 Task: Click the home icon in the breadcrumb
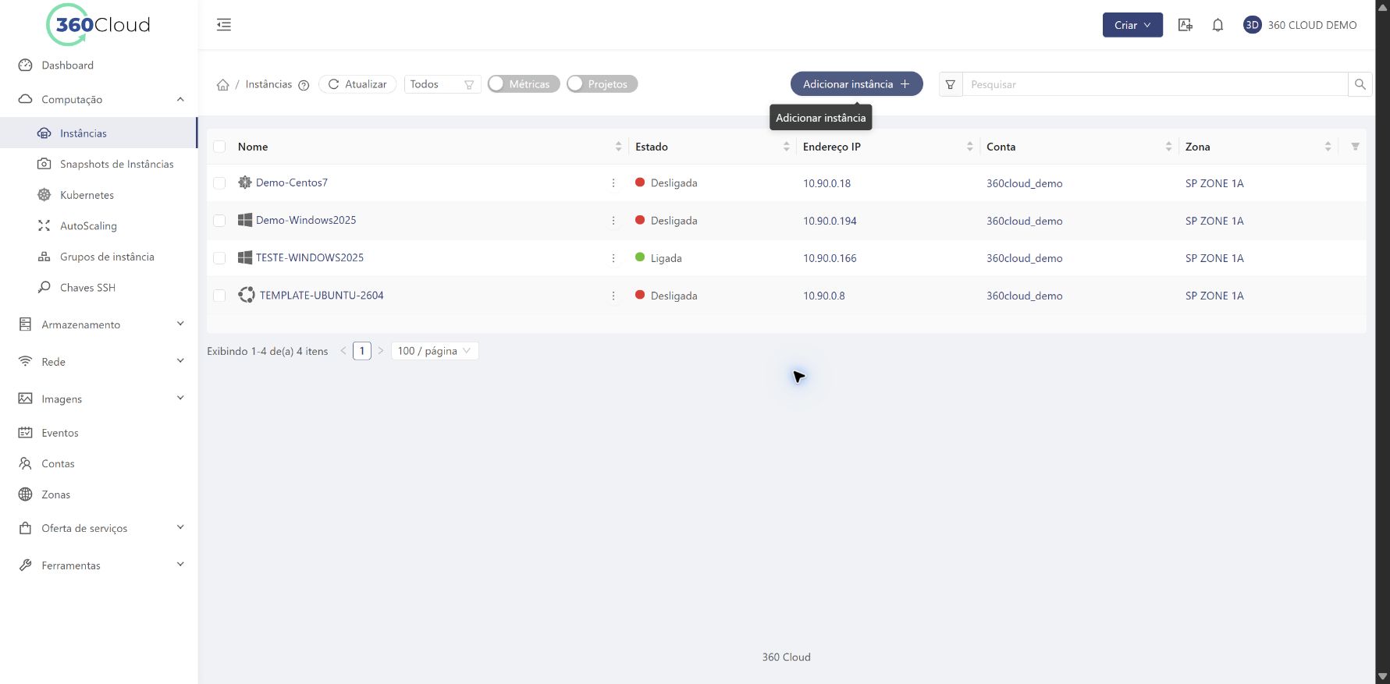pyautogui.click(x=222, y=84)
